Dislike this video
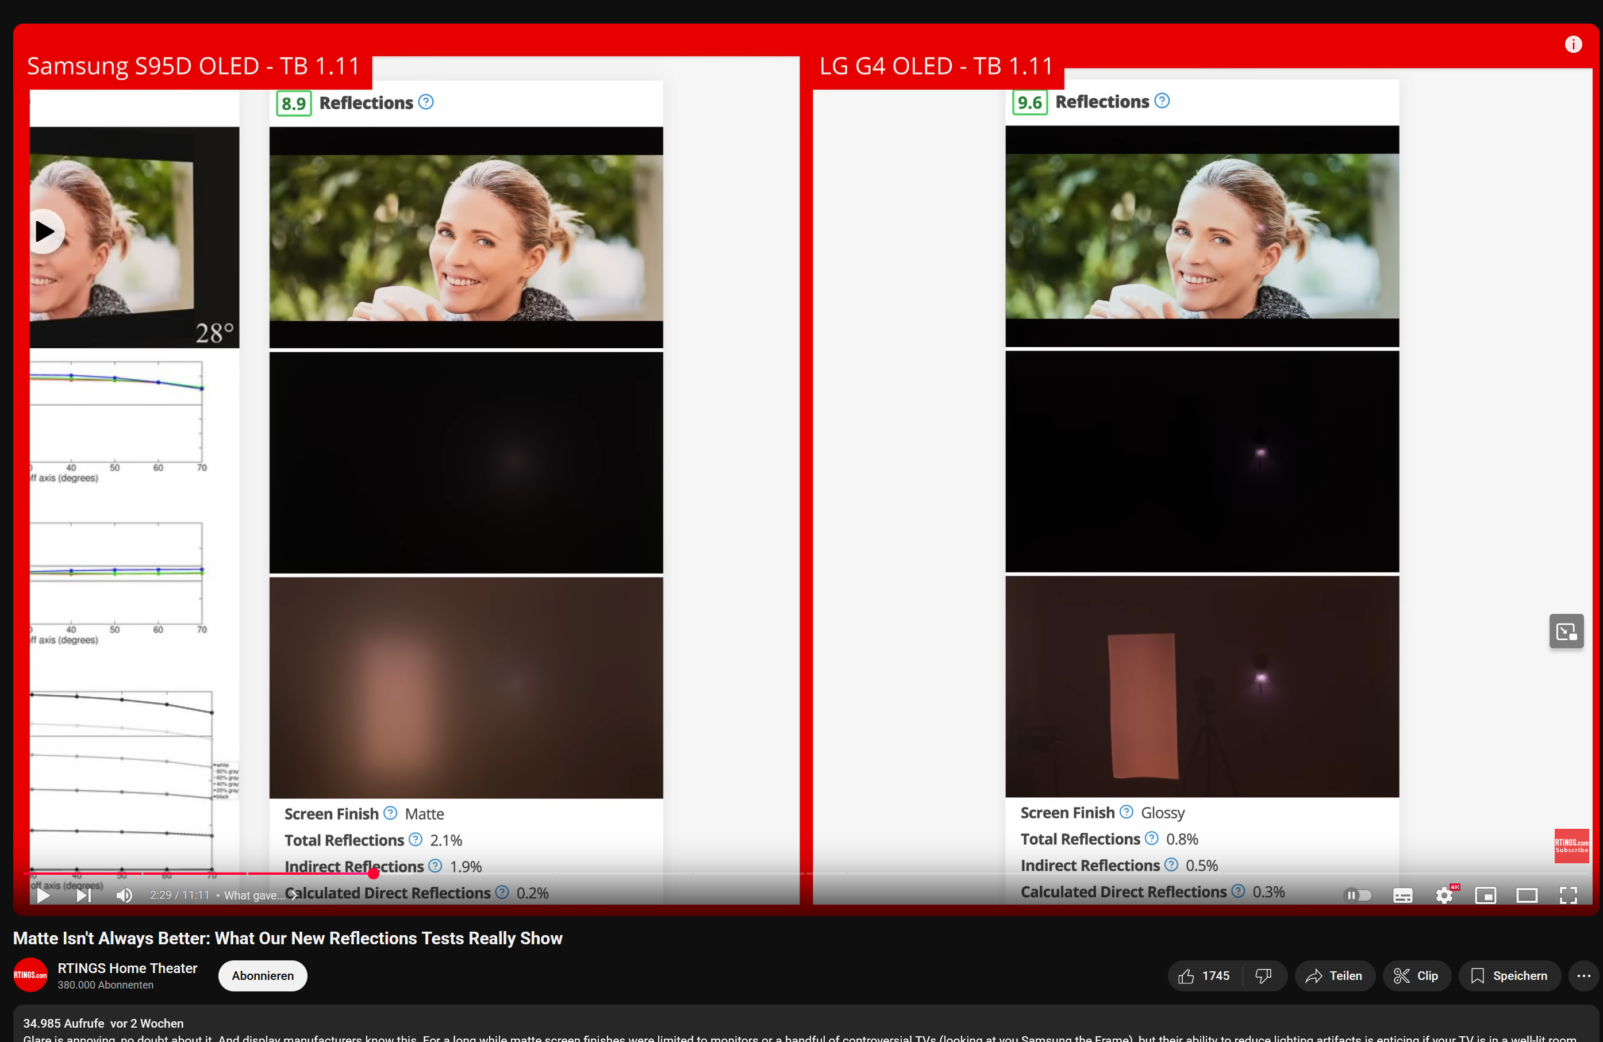Screen dimensions: 1603x1042 point(1263,976)
